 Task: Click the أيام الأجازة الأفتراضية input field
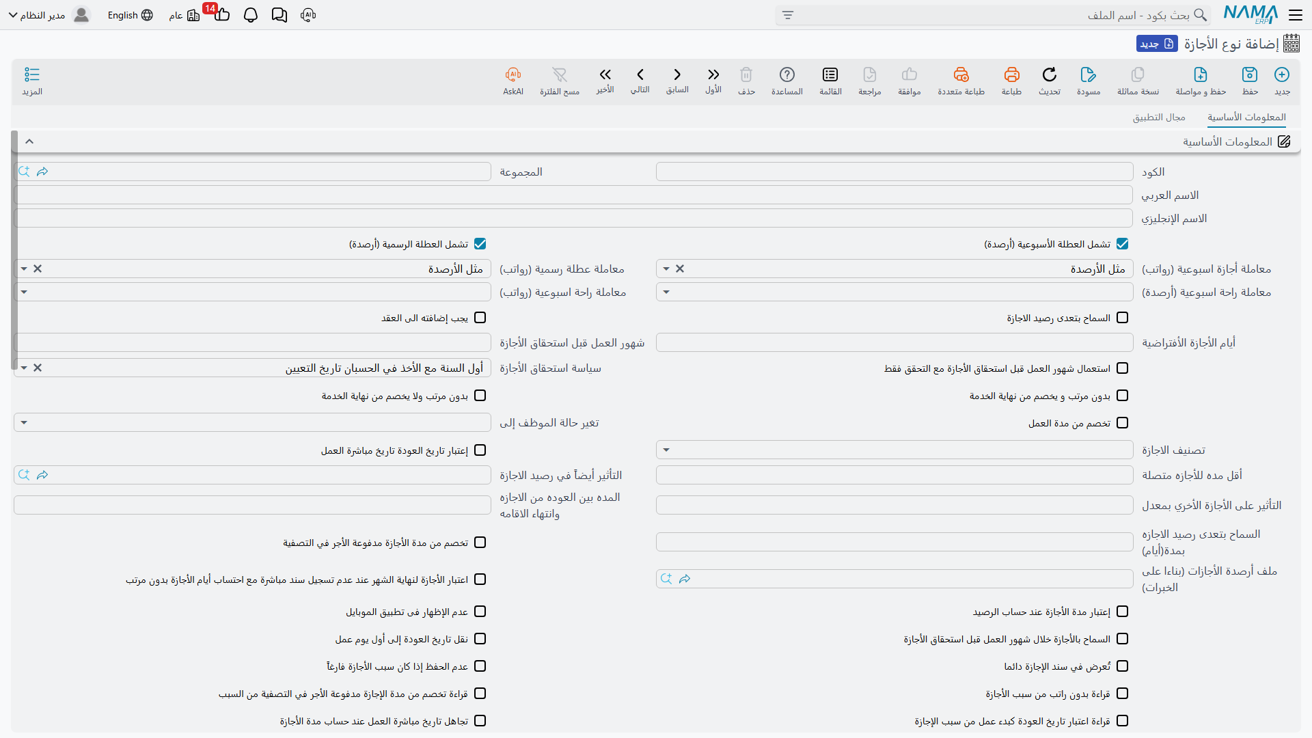click(x=894, y=342)
